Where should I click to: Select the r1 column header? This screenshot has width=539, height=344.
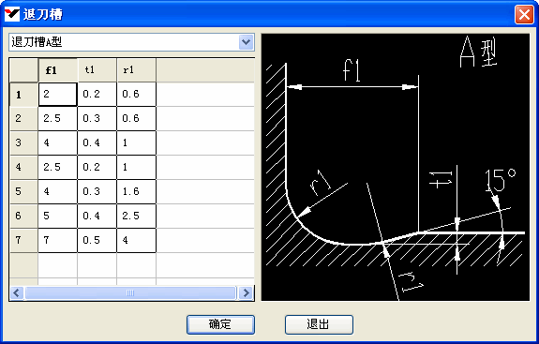[137, 70]
